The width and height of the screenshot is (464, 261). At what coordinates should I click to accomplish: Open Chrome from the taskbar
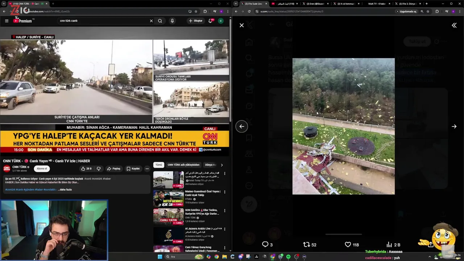point(216,257)
